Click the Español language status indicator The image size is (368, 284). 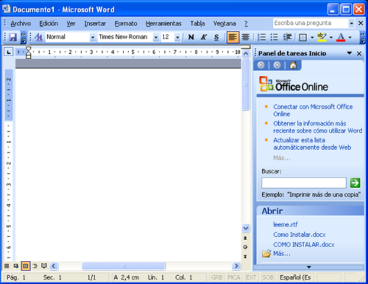295,277
